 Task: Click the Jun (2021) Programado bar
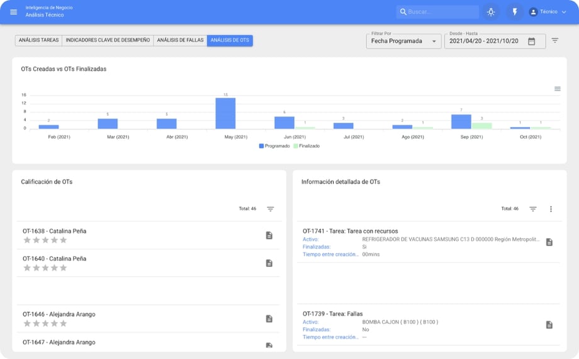tap(284, 123)
